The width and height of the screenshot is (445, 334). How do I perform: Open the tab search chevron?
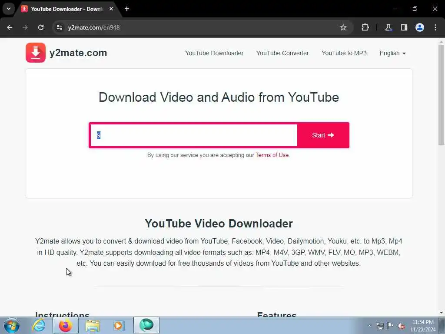[9, 9]
